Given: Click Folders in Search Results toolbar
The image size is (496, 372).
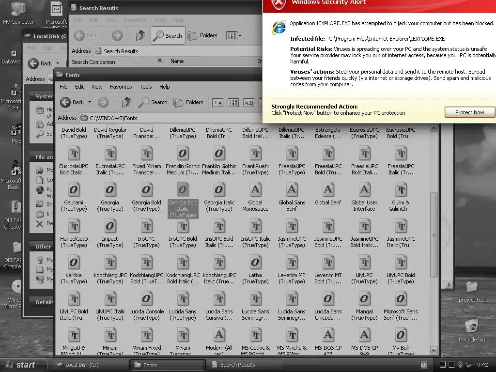Looking at the screenshot, I should [202, 35].
